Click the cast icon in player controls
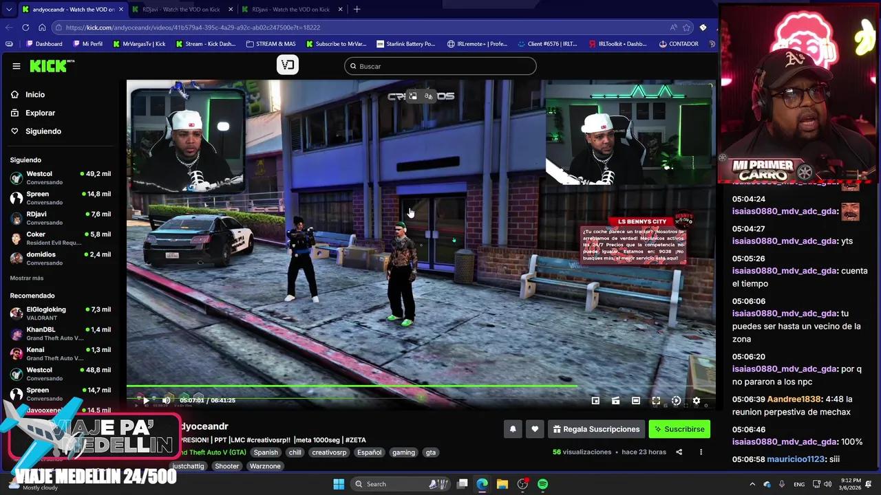 coord(615,400)
